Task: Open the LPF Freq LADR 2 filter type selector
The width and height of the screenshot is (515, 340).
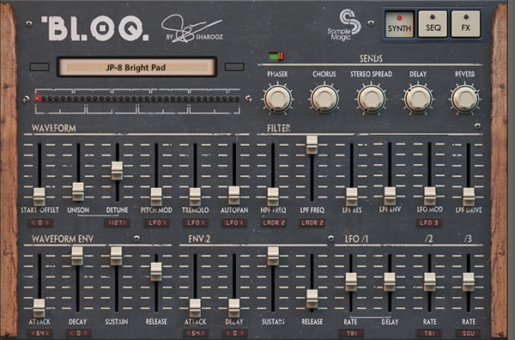Action: (x=312, y=222)
